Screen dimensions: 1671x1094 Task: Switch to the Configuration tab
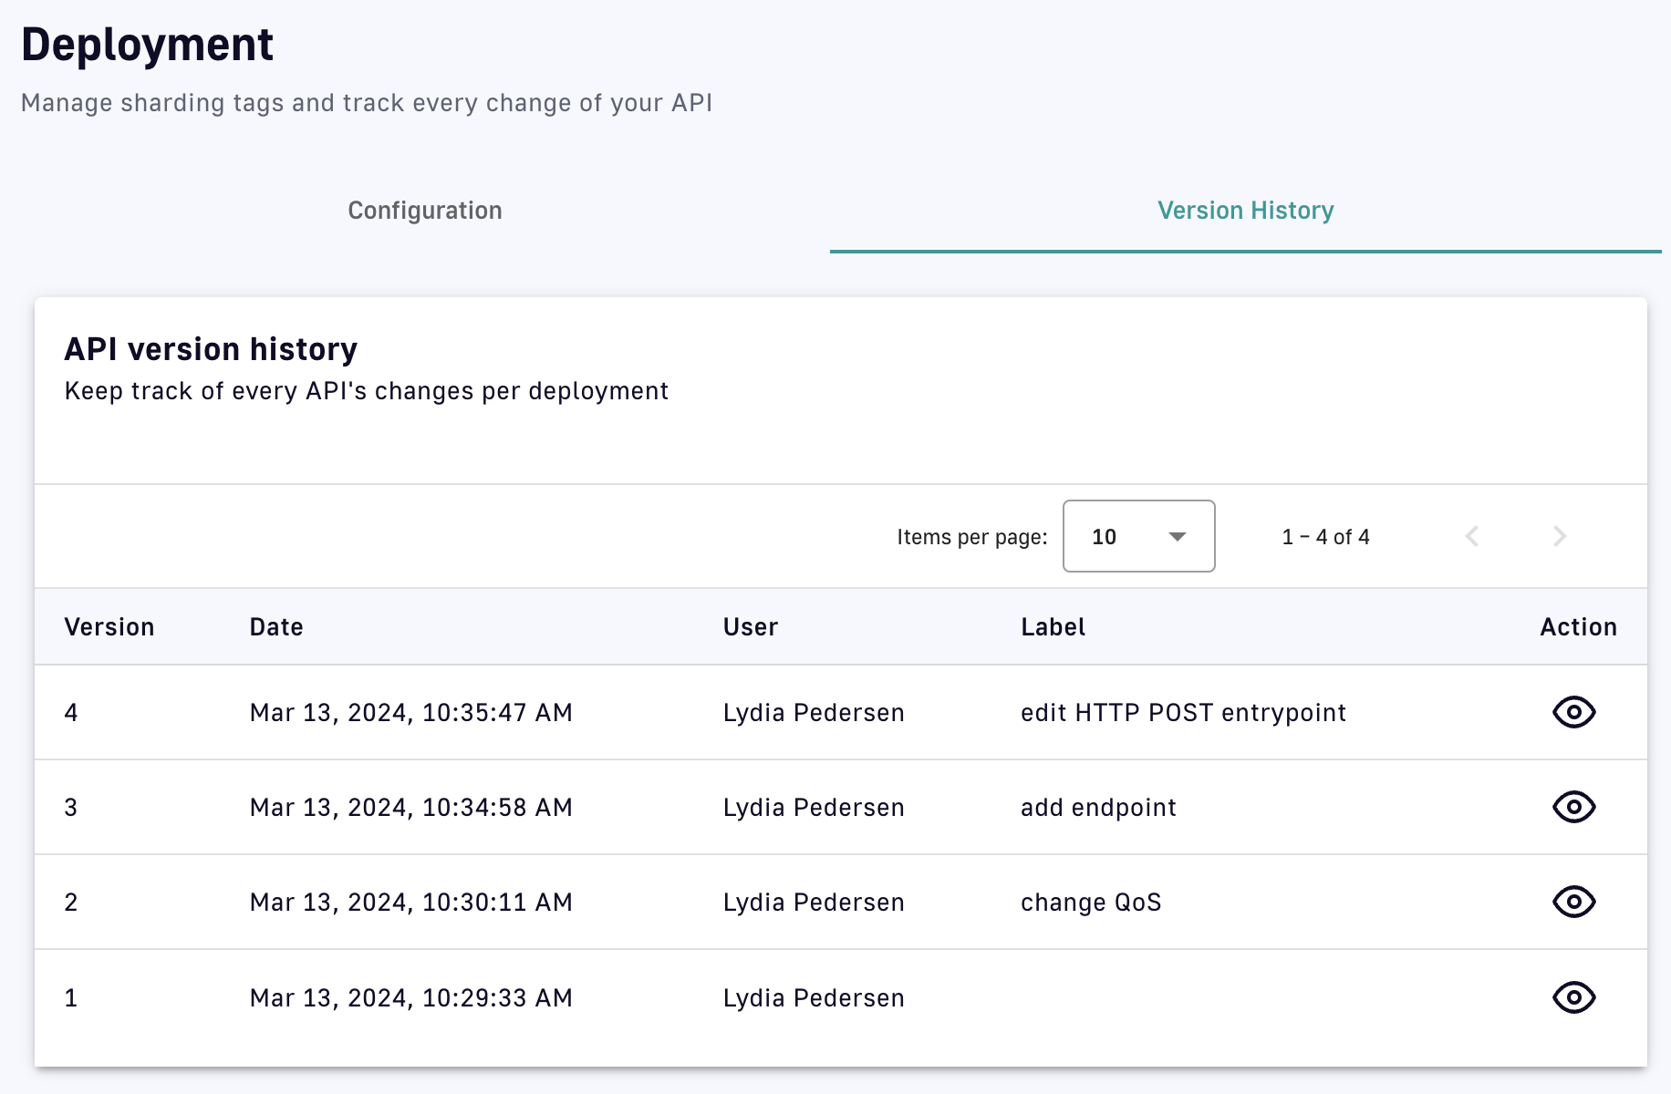coord(425,211)
